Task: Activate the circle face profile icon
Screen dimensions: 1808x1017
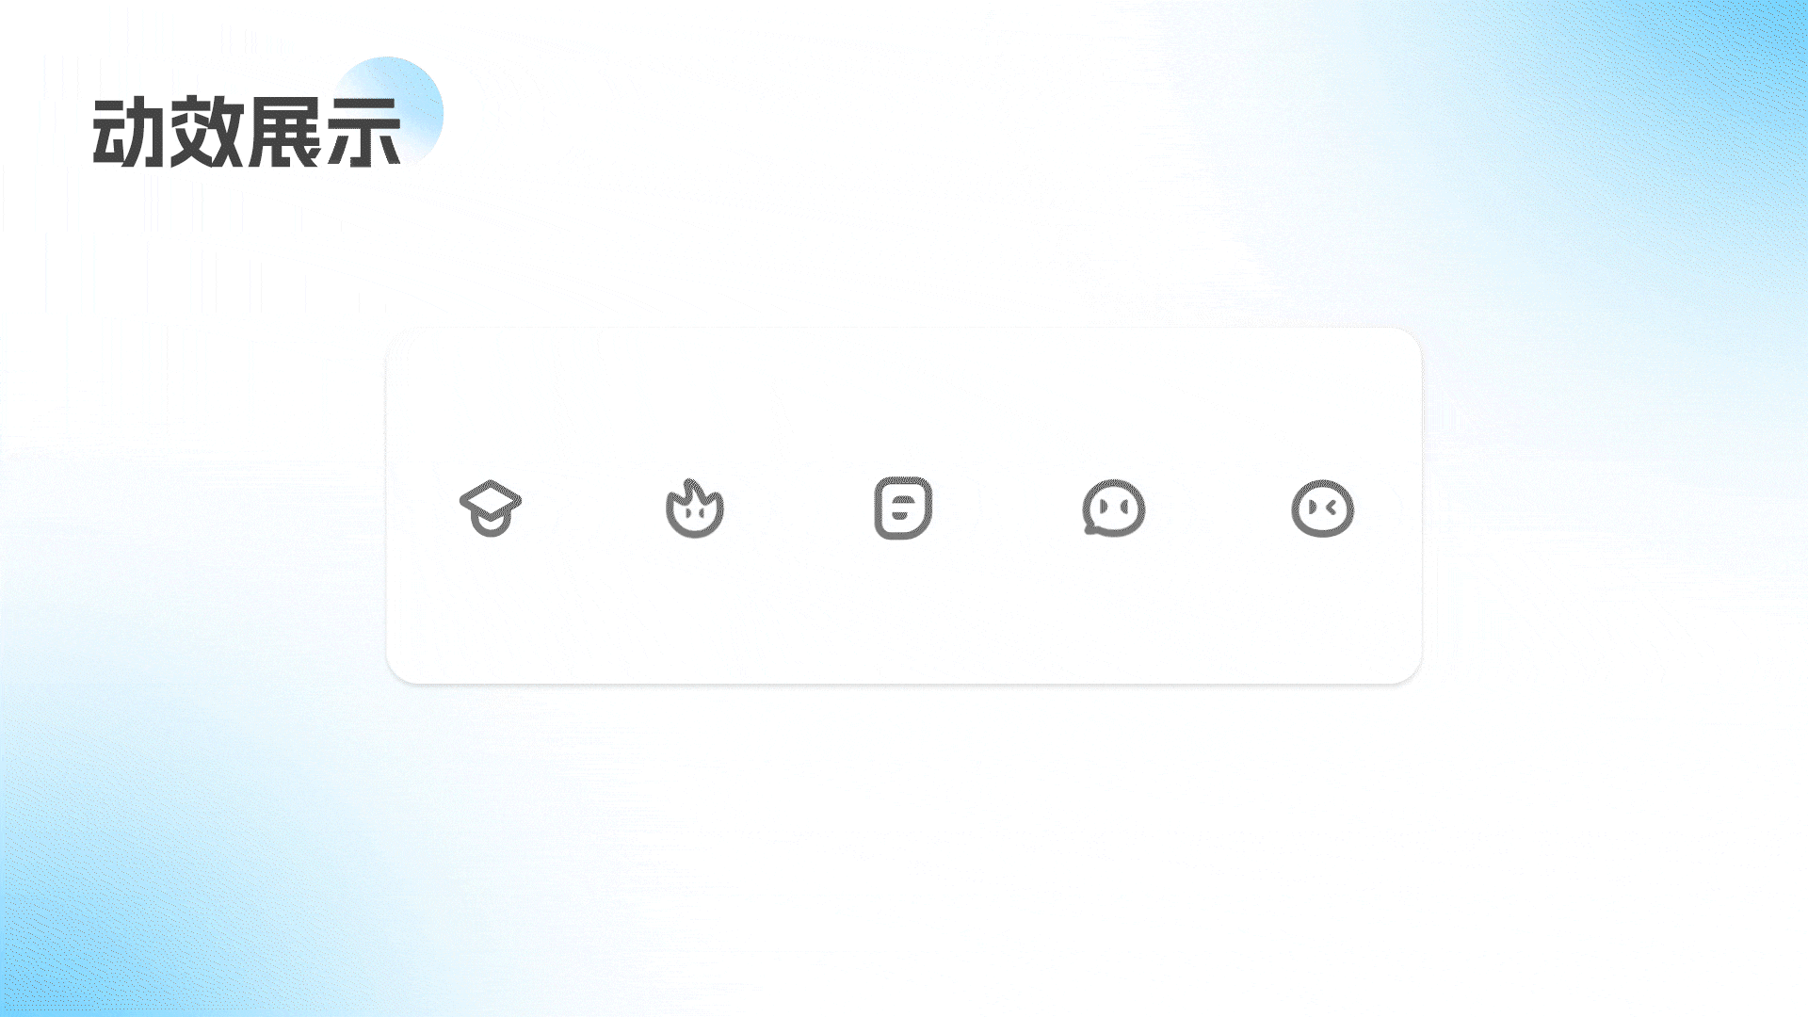Action: [1322, 508]
